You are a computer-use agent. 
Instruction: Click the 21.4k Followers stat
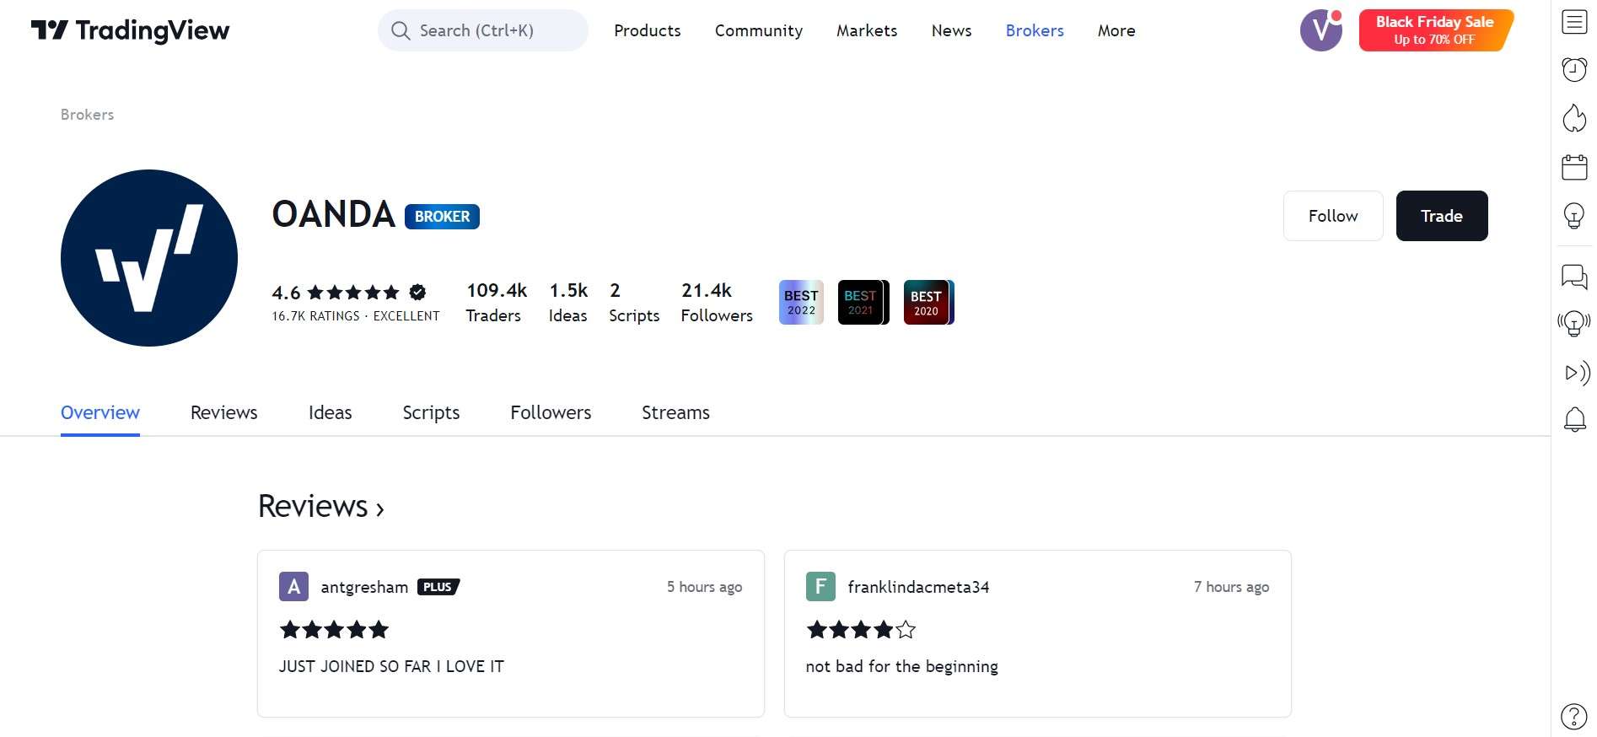coord(717,302)
